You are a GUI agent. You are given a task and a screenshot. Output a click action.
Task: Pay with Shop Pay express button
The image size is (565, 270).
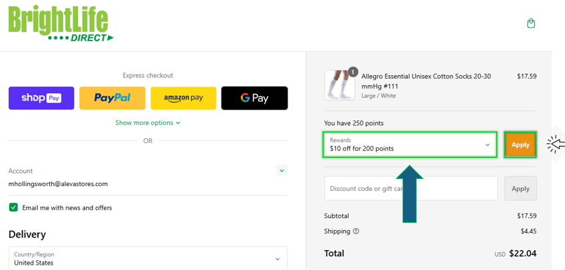tap(41, 98)
